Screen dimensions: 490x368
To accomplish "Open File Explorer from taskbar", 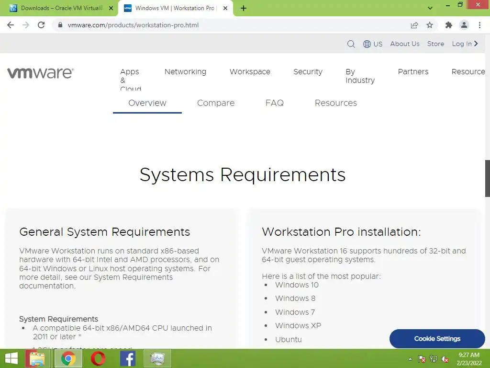I will tap(37, 358).
